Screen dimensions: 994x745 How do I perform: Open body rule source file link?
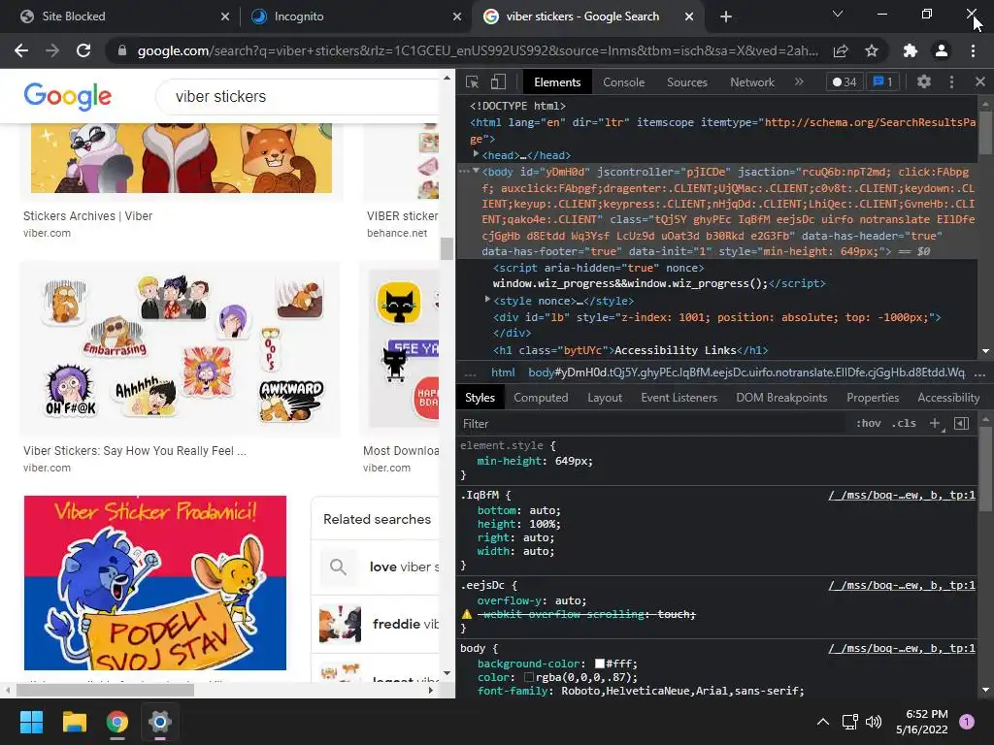pos(902,648)
